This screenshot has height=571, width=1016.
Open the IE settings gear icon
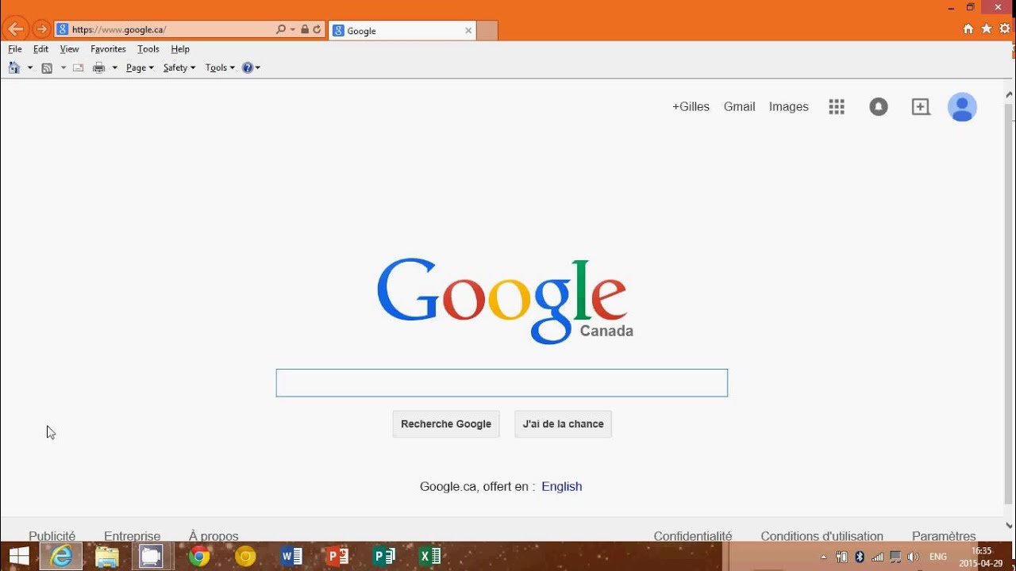(x=1005, y=29)
